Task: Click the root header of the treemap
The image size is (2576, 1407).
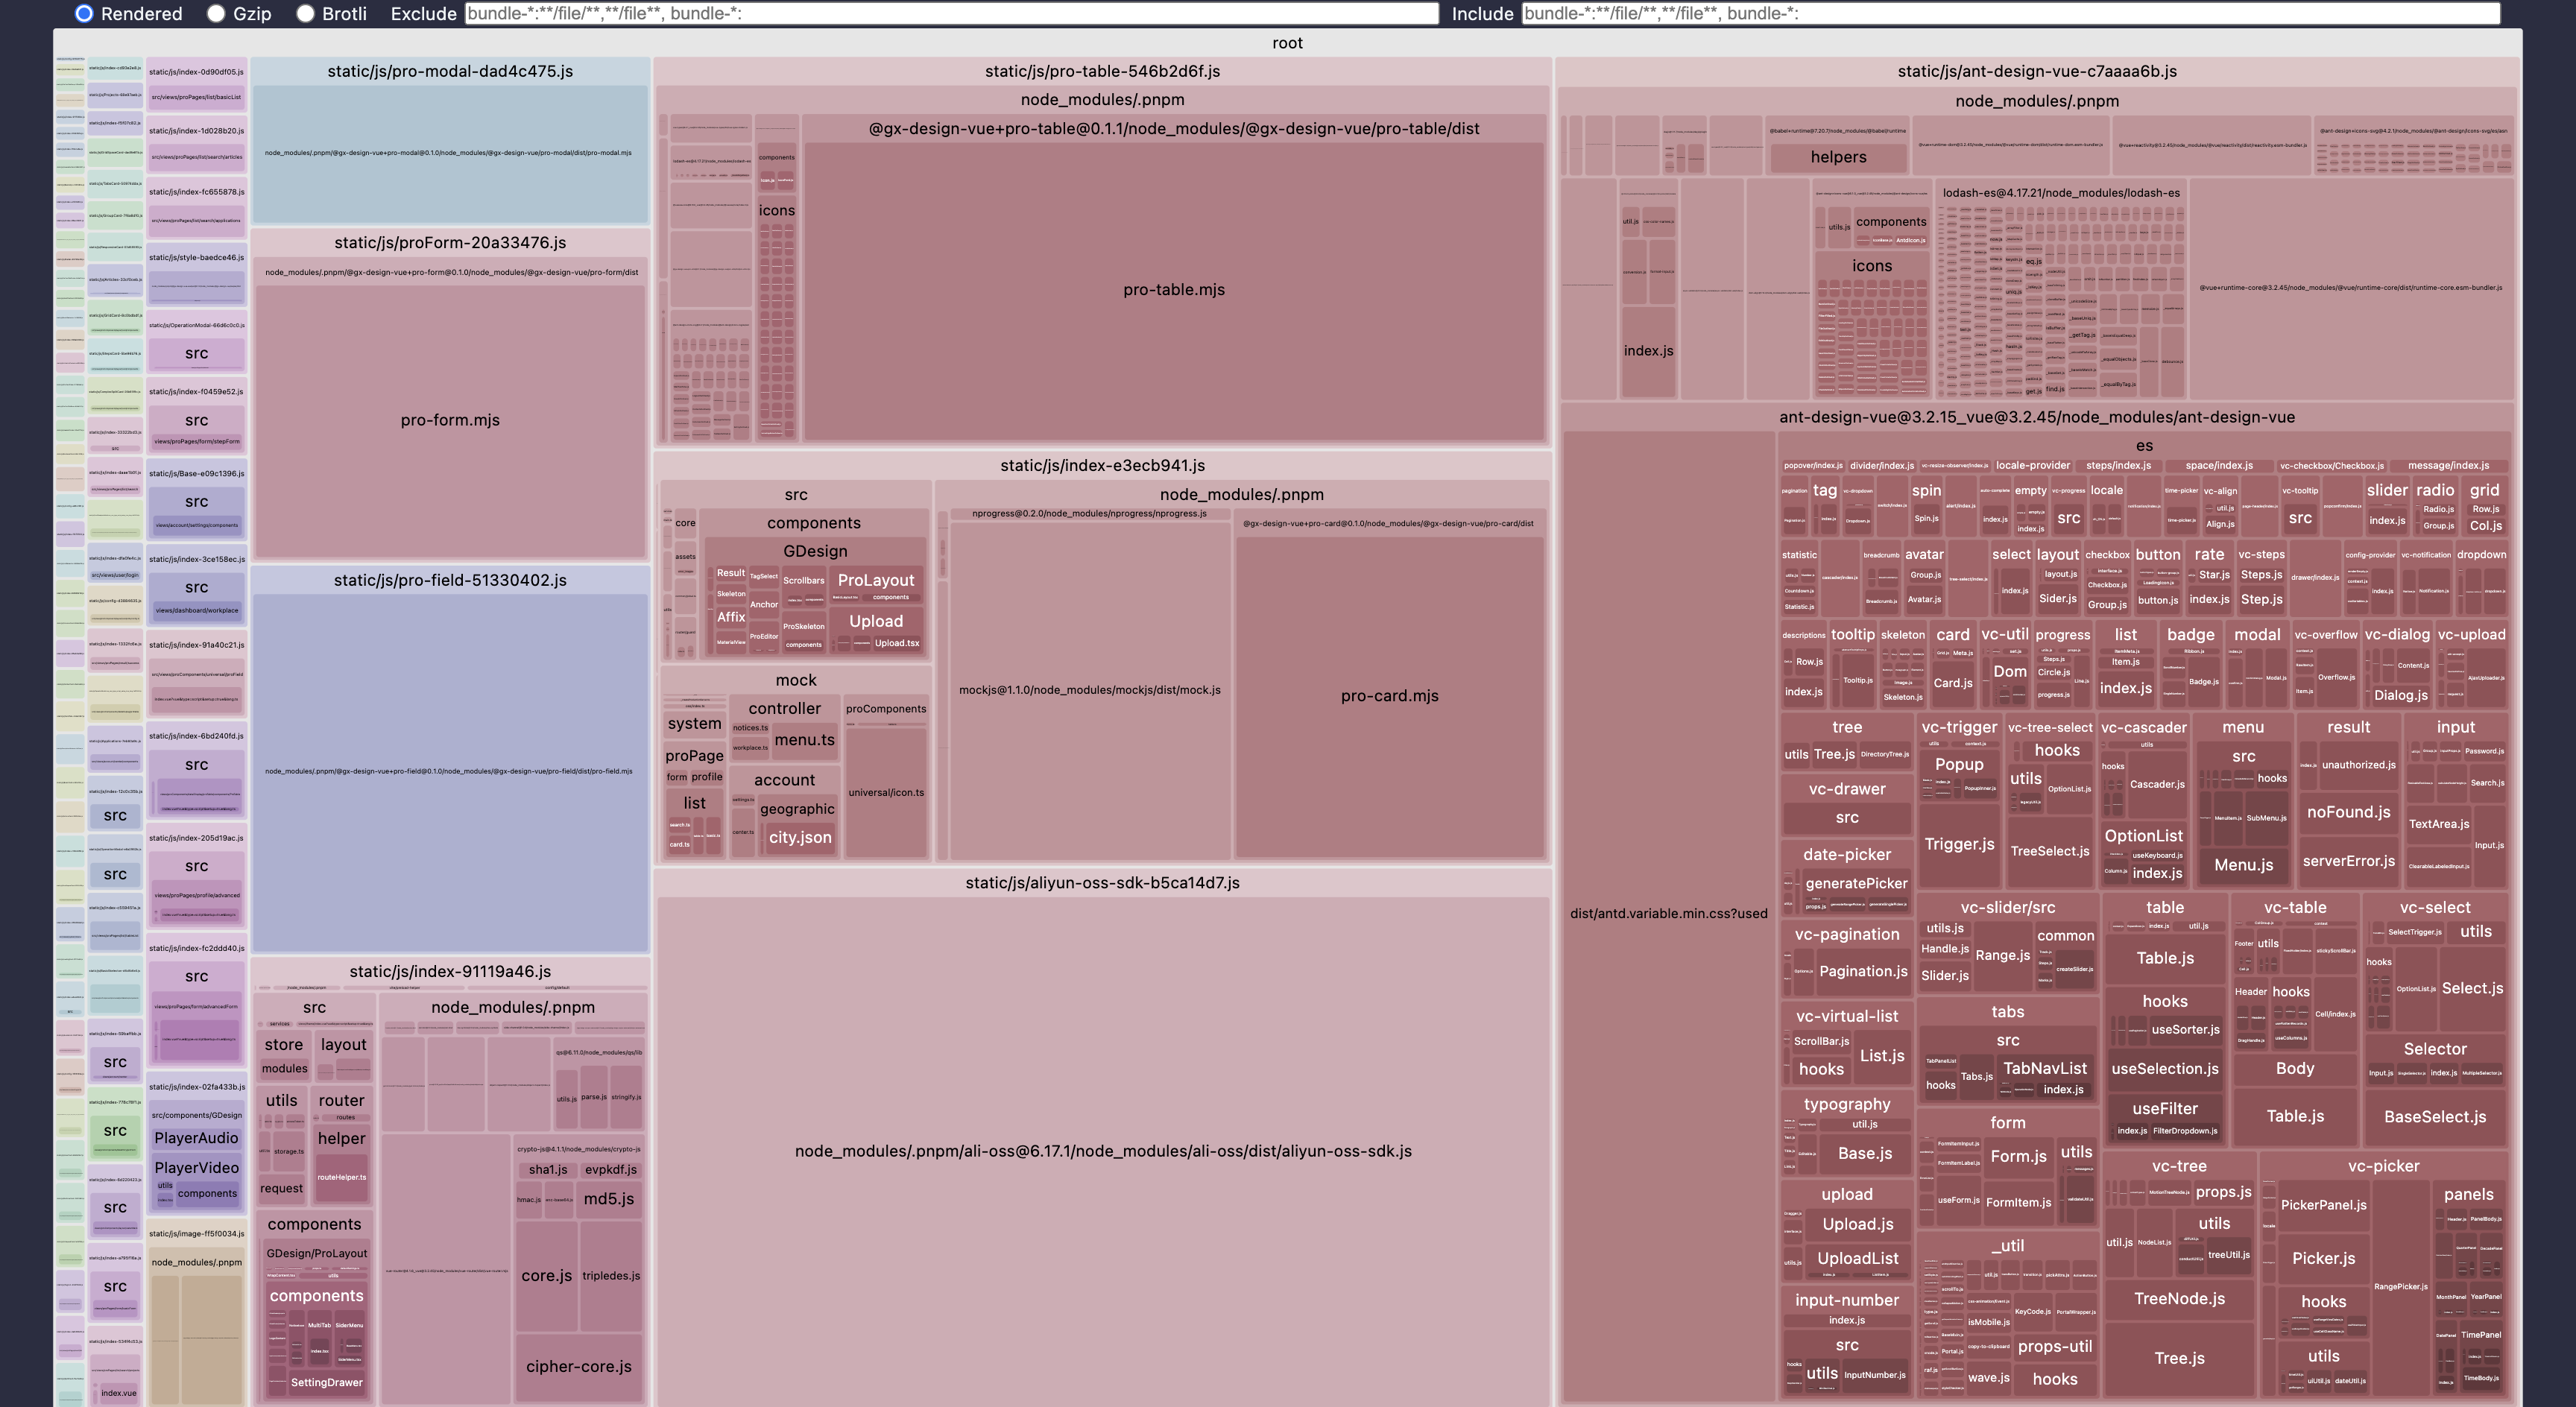Action: tap(1287, 42)
